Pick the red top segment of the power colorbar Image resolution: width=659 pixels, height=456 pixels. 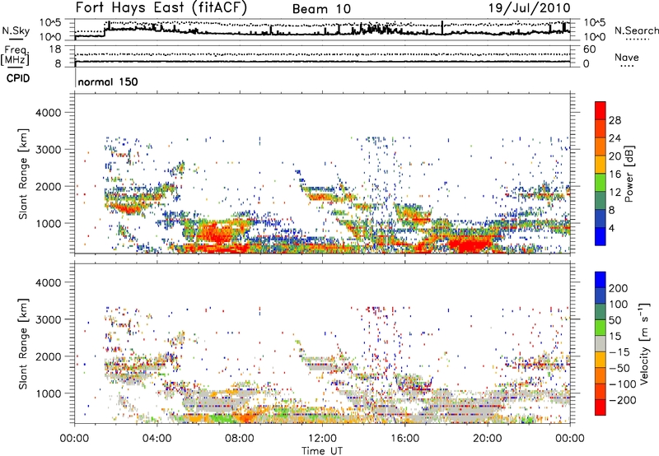click(x=601, y=110)
